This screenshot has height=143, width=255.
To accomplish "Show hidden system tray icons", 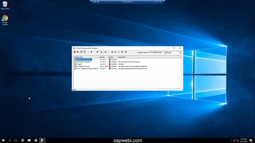I will pyautogui.click(x=231, y=140).
